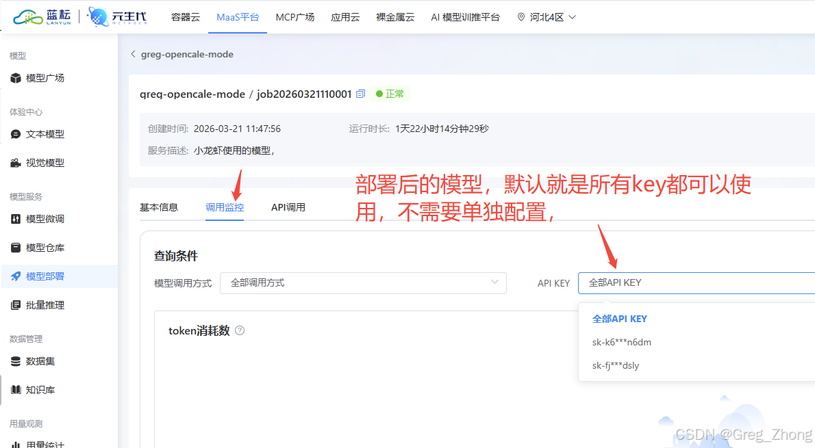
Task: Open 模型仓库 in the sidebar
Action: [45, 248]
